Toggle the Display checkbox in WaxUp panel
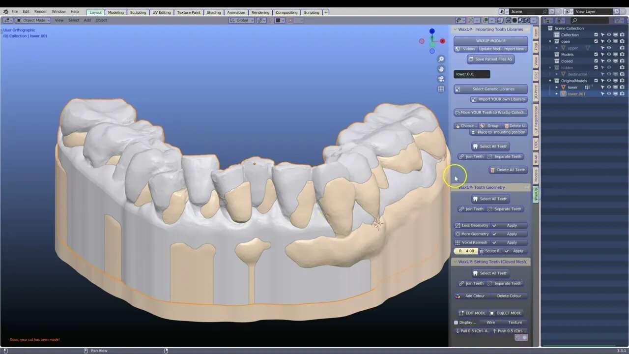This screenshot has width=629, height=354. click(456, 323)
